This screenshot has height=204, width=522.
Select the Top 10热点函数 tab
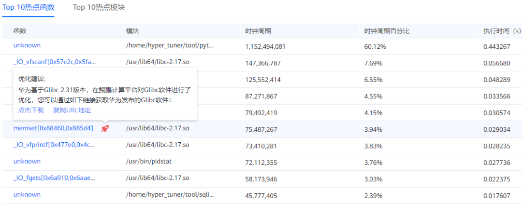coord(29,7)
